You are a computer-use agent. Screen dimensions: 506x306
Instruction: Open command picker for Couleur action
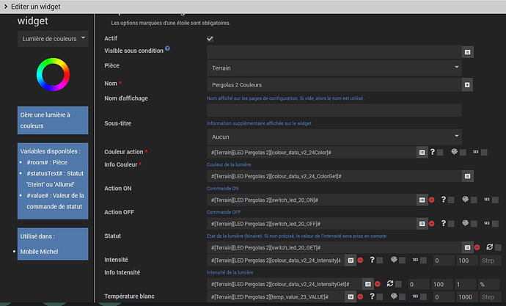click(422, 152)
